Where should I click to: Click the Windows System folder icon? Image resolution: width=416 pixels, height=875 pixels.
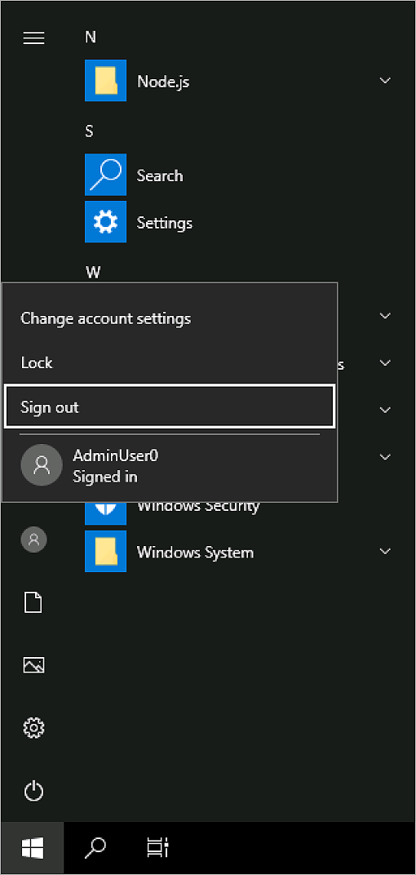tap(105, 551)
